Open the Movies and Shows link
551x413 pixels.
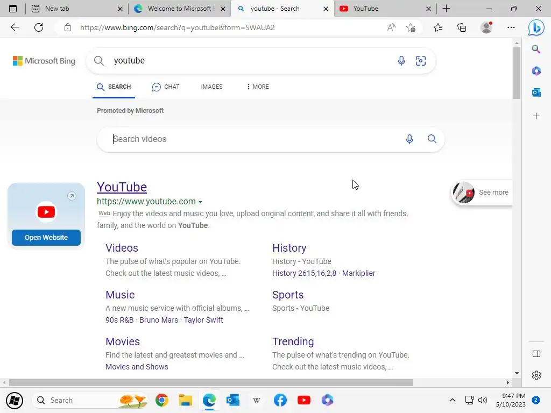(137, 367)
